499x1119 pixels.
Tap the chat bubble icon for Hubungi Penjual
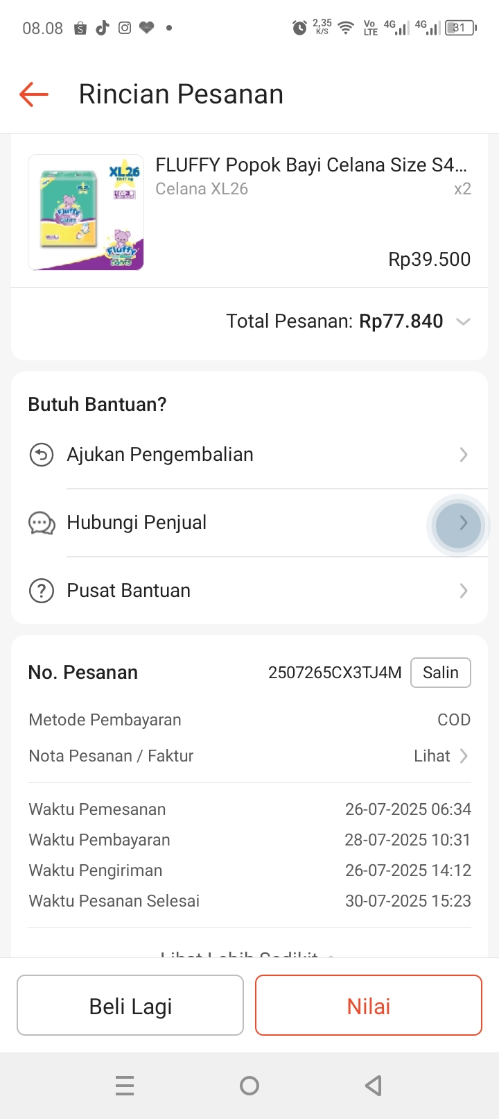click(42, 523)
